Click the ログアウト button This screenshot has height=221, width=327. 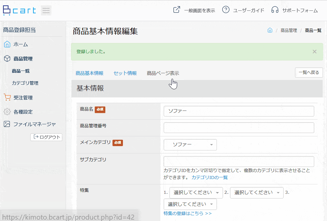46,137
